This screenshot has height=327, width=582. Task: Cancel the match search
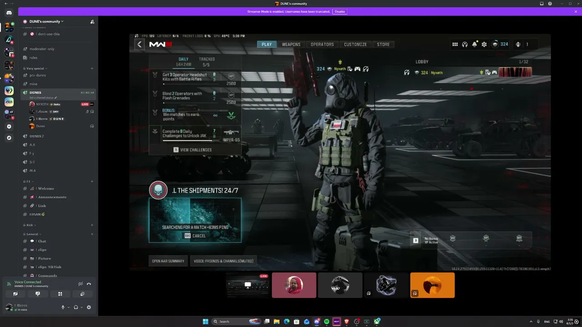click(x=195, y=236)
